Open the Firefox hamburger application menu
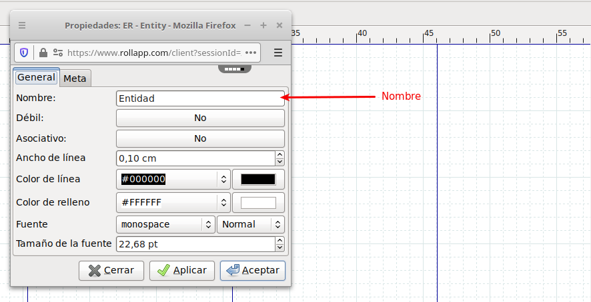 coord(278,53)
